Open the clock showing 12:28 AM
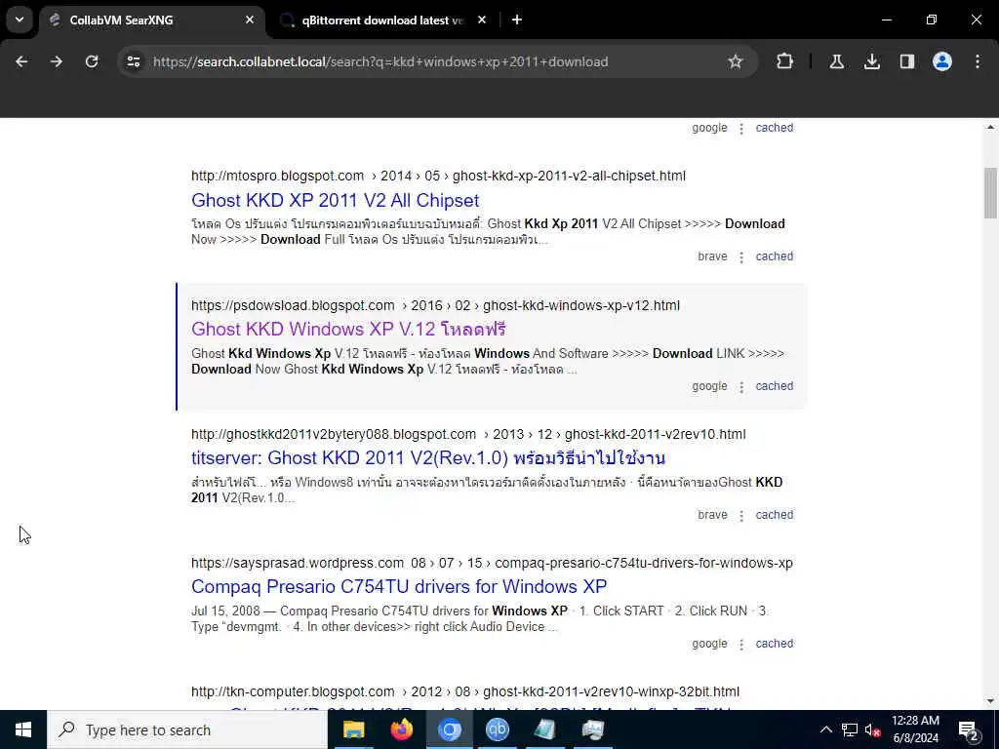The image size is (999, 749). tap(915, 729)
